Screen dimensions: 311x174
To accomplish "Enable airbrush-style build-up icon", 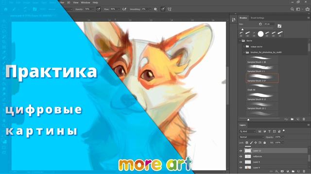I will point(124,9).
